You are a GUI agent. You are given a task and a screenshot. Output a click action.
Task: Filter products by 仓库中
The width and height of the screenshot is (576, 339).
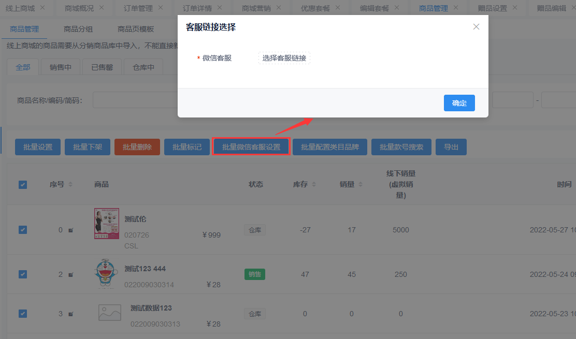click(x=143, y=67)
